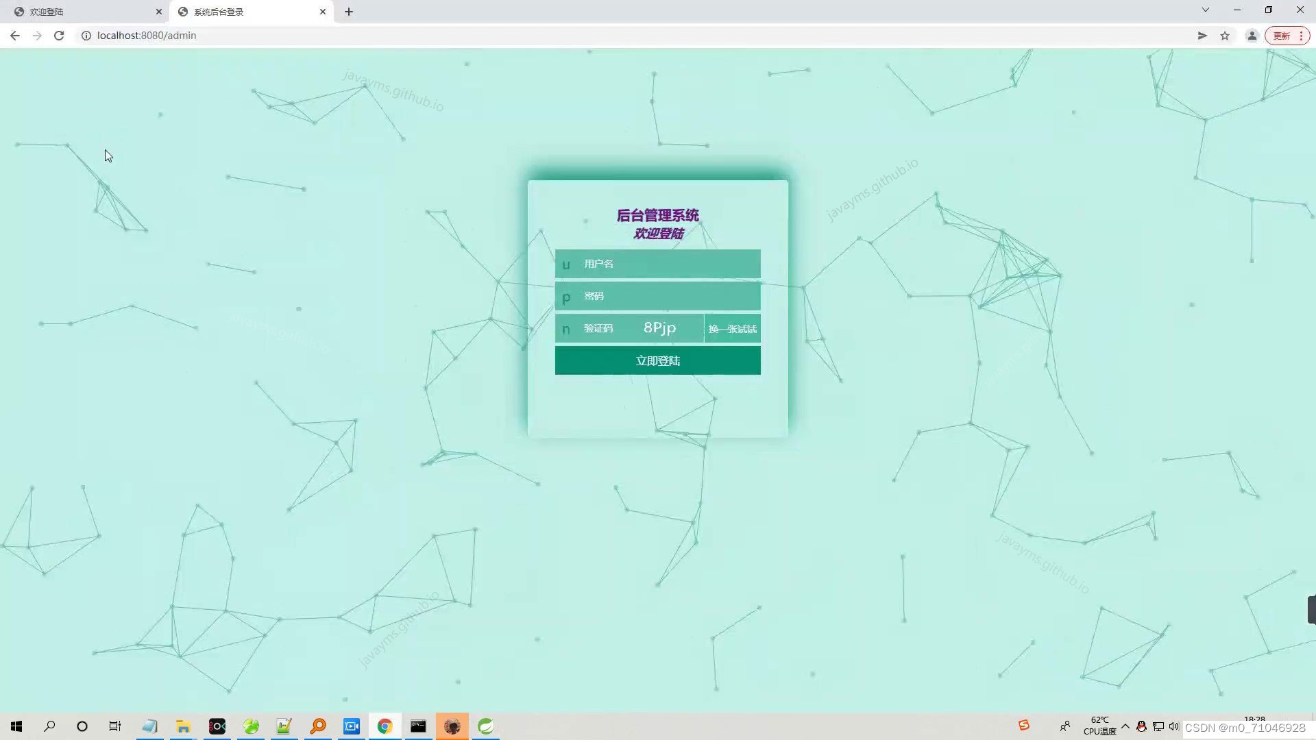View site information icon beside localhost URL
The height and width of the screenshot is (740, 1316).
tap(86, 36)
